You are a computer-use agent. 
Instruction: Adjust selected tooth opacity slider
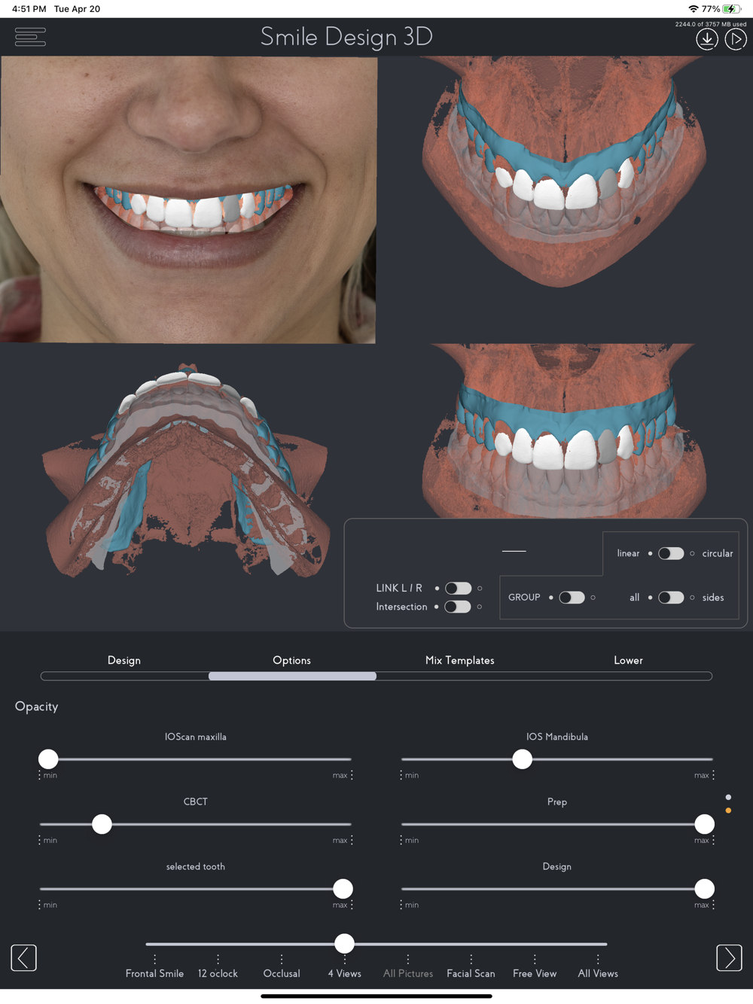click(x=343, y=889)
